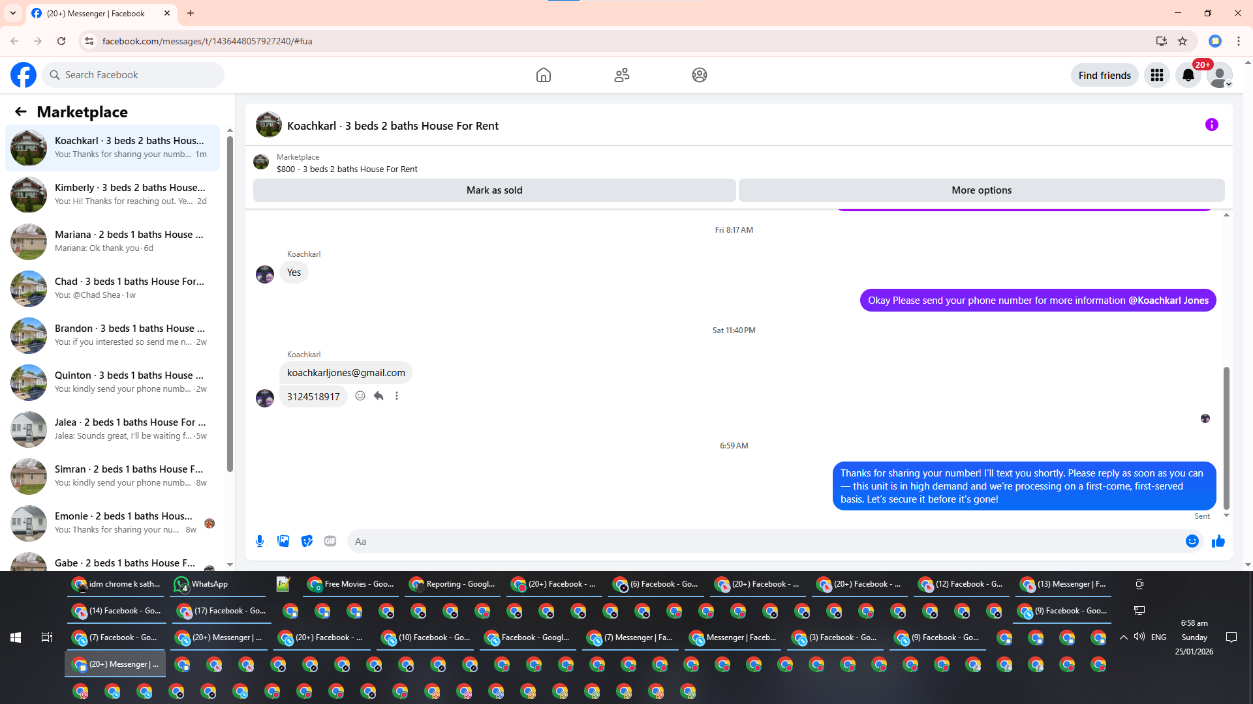Open conversation information panel
Viewport: 1253px width, 704px height.
[x=1212, y=125]
